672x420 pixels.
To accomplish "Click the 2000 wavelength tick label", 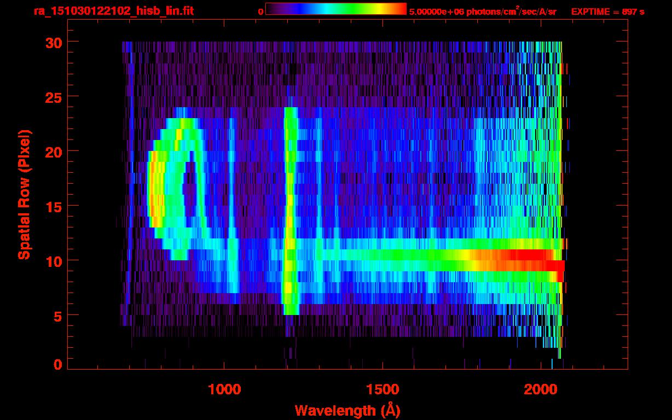I will pyautogui.click(x=540, y=389).
